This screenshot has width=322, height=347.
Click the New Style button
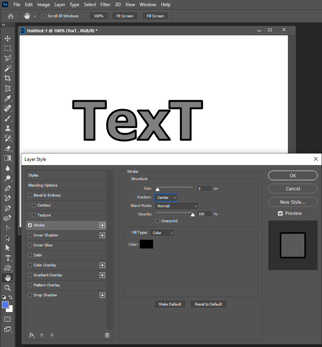(292, 202)
